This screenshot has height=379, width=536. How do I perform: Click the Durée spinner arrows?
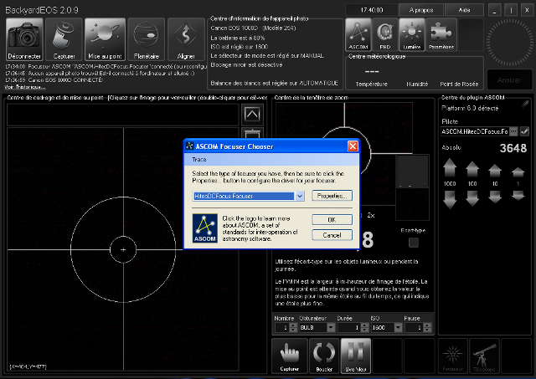point(364,328)
